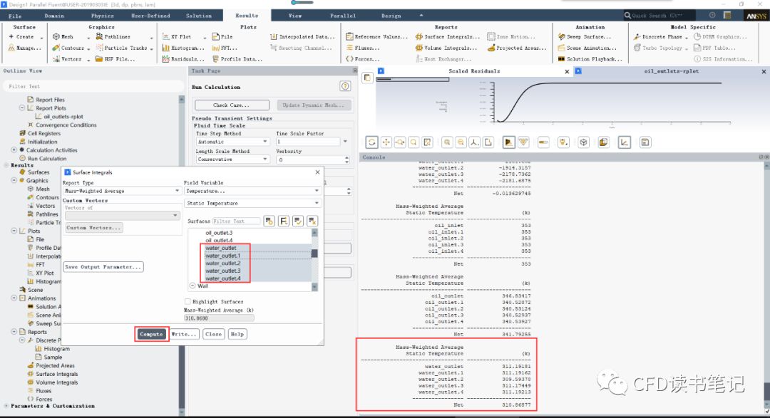
Task: Activate the oil_outlets-rplot window tab
Action: [x=671, y=71]
